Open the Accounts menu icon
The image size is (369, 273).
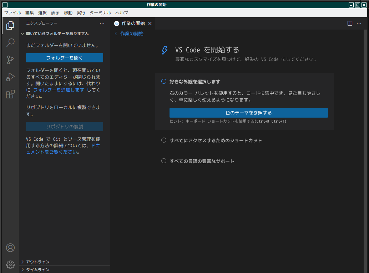pos(10,248)
